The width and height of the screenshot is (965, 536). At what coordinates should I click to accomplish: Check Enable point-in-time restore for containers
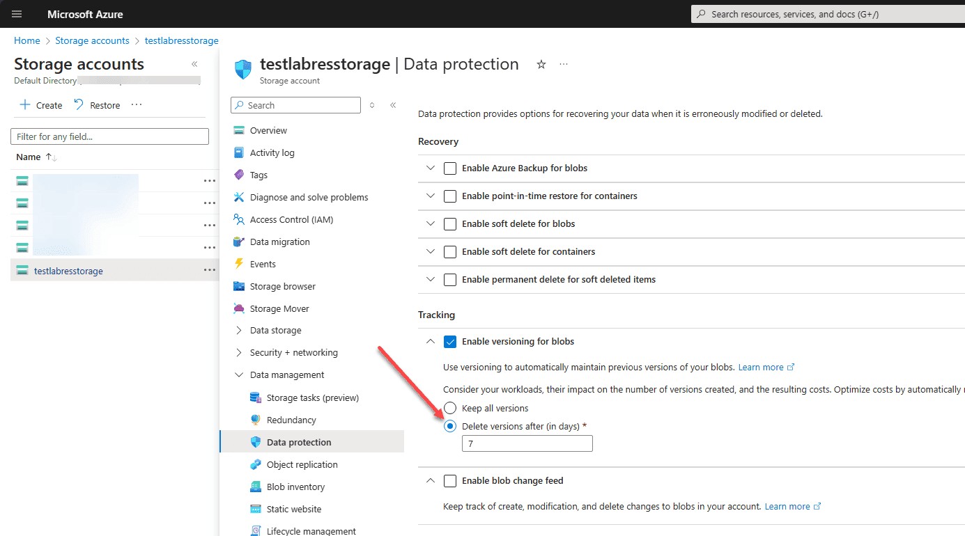450,196
